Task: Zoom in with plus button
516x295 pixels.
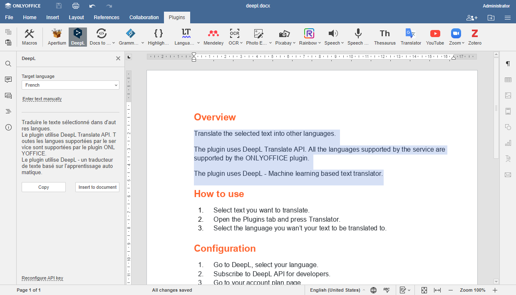Action: [495, 290]
